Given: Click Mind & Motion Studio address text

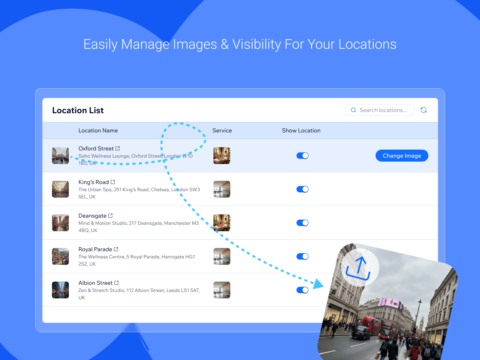Looking at the screenshot, I should point(138,227).
